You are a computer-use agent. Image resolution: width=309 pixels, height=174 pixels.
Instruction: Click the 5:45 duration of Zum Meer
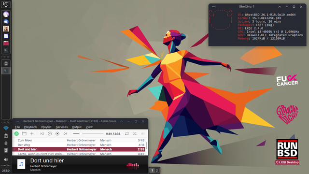(141, 140)
